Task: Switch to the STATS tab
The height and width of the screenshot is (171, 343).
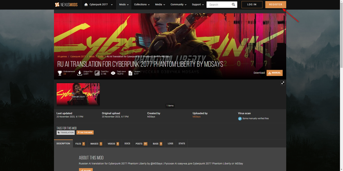Action: coord(182,144)
